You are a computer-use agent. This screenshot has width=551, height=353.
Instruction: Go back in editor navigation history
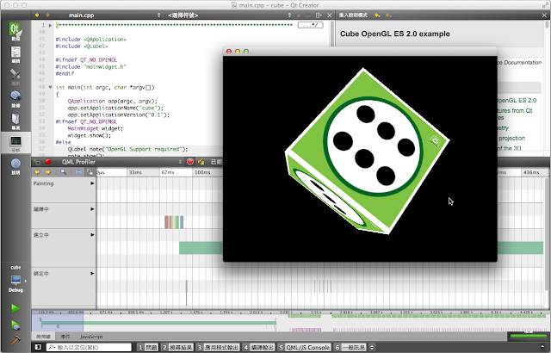click(x=37, y=15)
